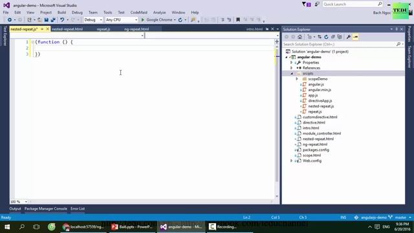Click the Bookmark toggle icon in toolbar
Image resolution: width=414 pixels, height=233 pixels.
238,20
